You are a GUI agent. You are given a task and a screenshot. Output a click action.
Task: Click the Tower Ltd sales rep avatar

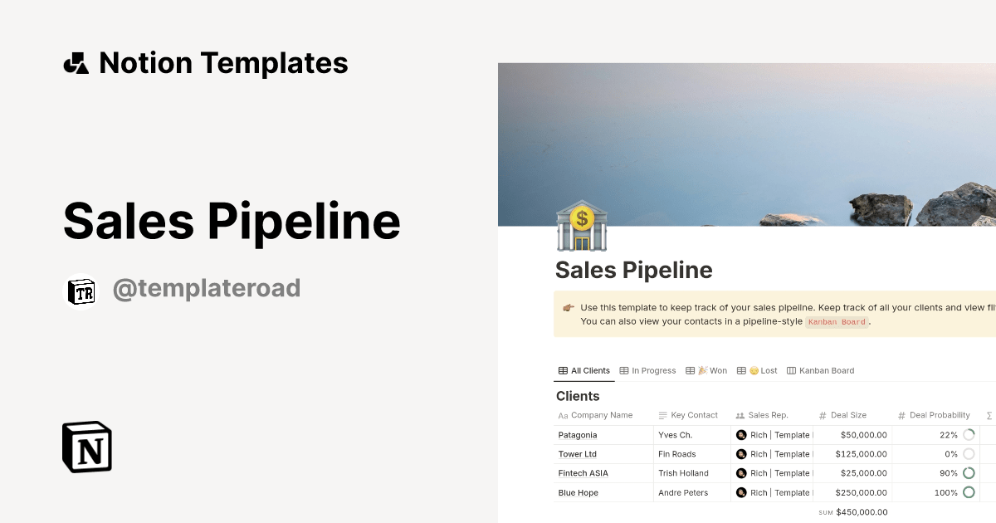pyautogui.click(x=741, y=454)
